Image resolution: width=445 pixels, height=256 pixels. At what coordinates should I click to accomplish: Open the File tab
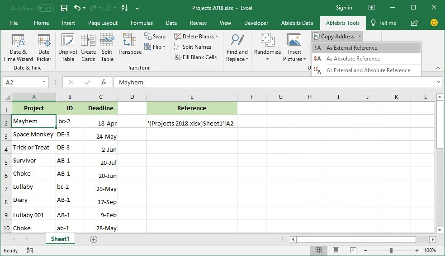click(x=14, y=23)
